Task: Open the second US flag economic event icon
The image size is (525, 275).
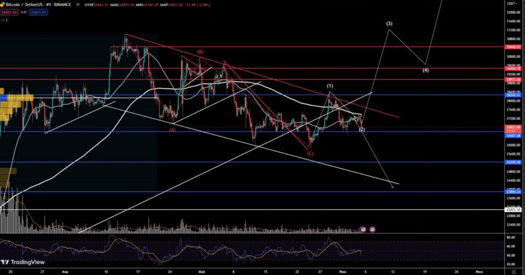Action: point(372,229)
